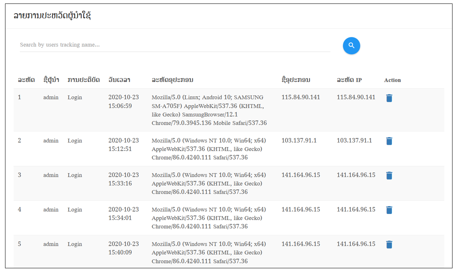
Task: Click the ການປະຕິບັດ column header
Action: (84, 80)
